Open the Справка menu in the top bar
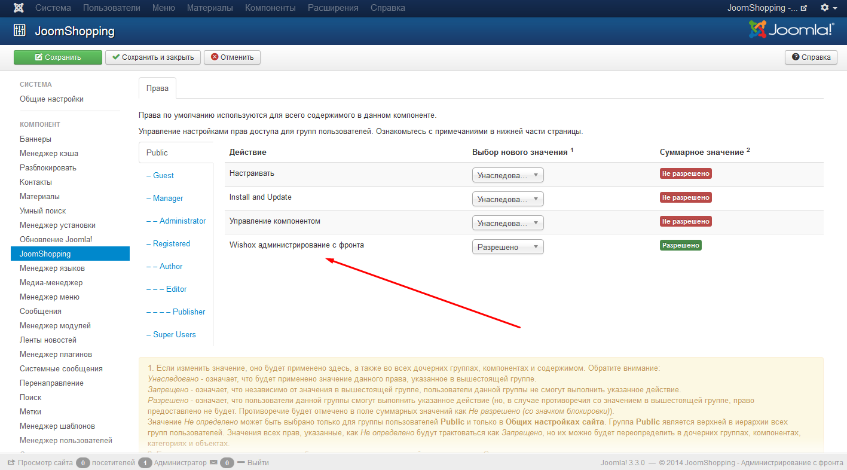Viewport: 847px width, 470px height. coord(388,8)
